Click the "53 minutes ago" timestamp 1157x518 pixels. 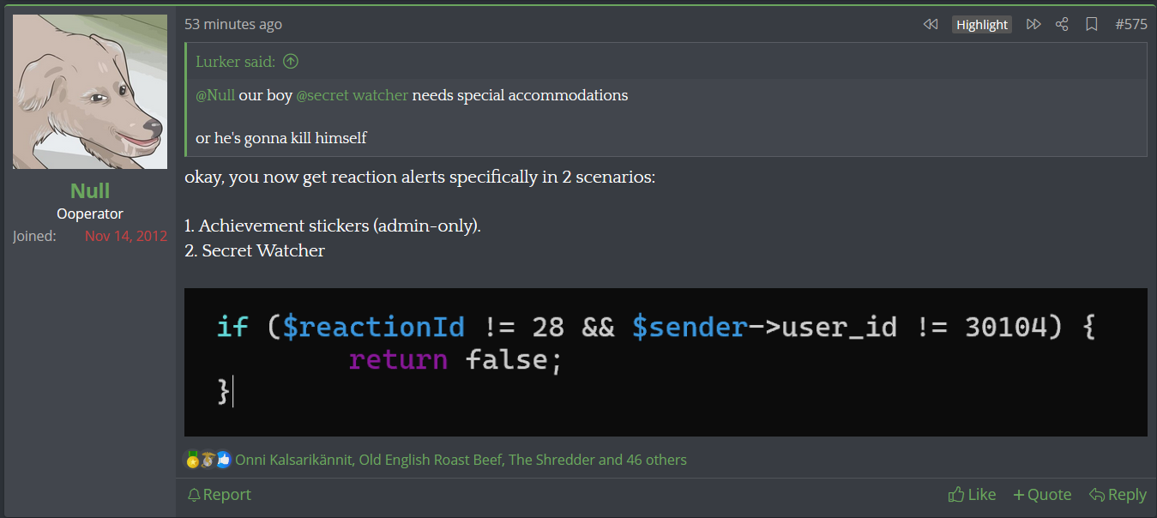click(233, 24)
